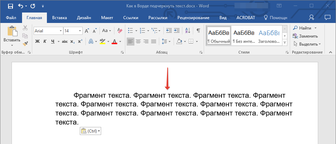Select the Обычный style thumbnail

pyautogui.click(x=219, y=36)
